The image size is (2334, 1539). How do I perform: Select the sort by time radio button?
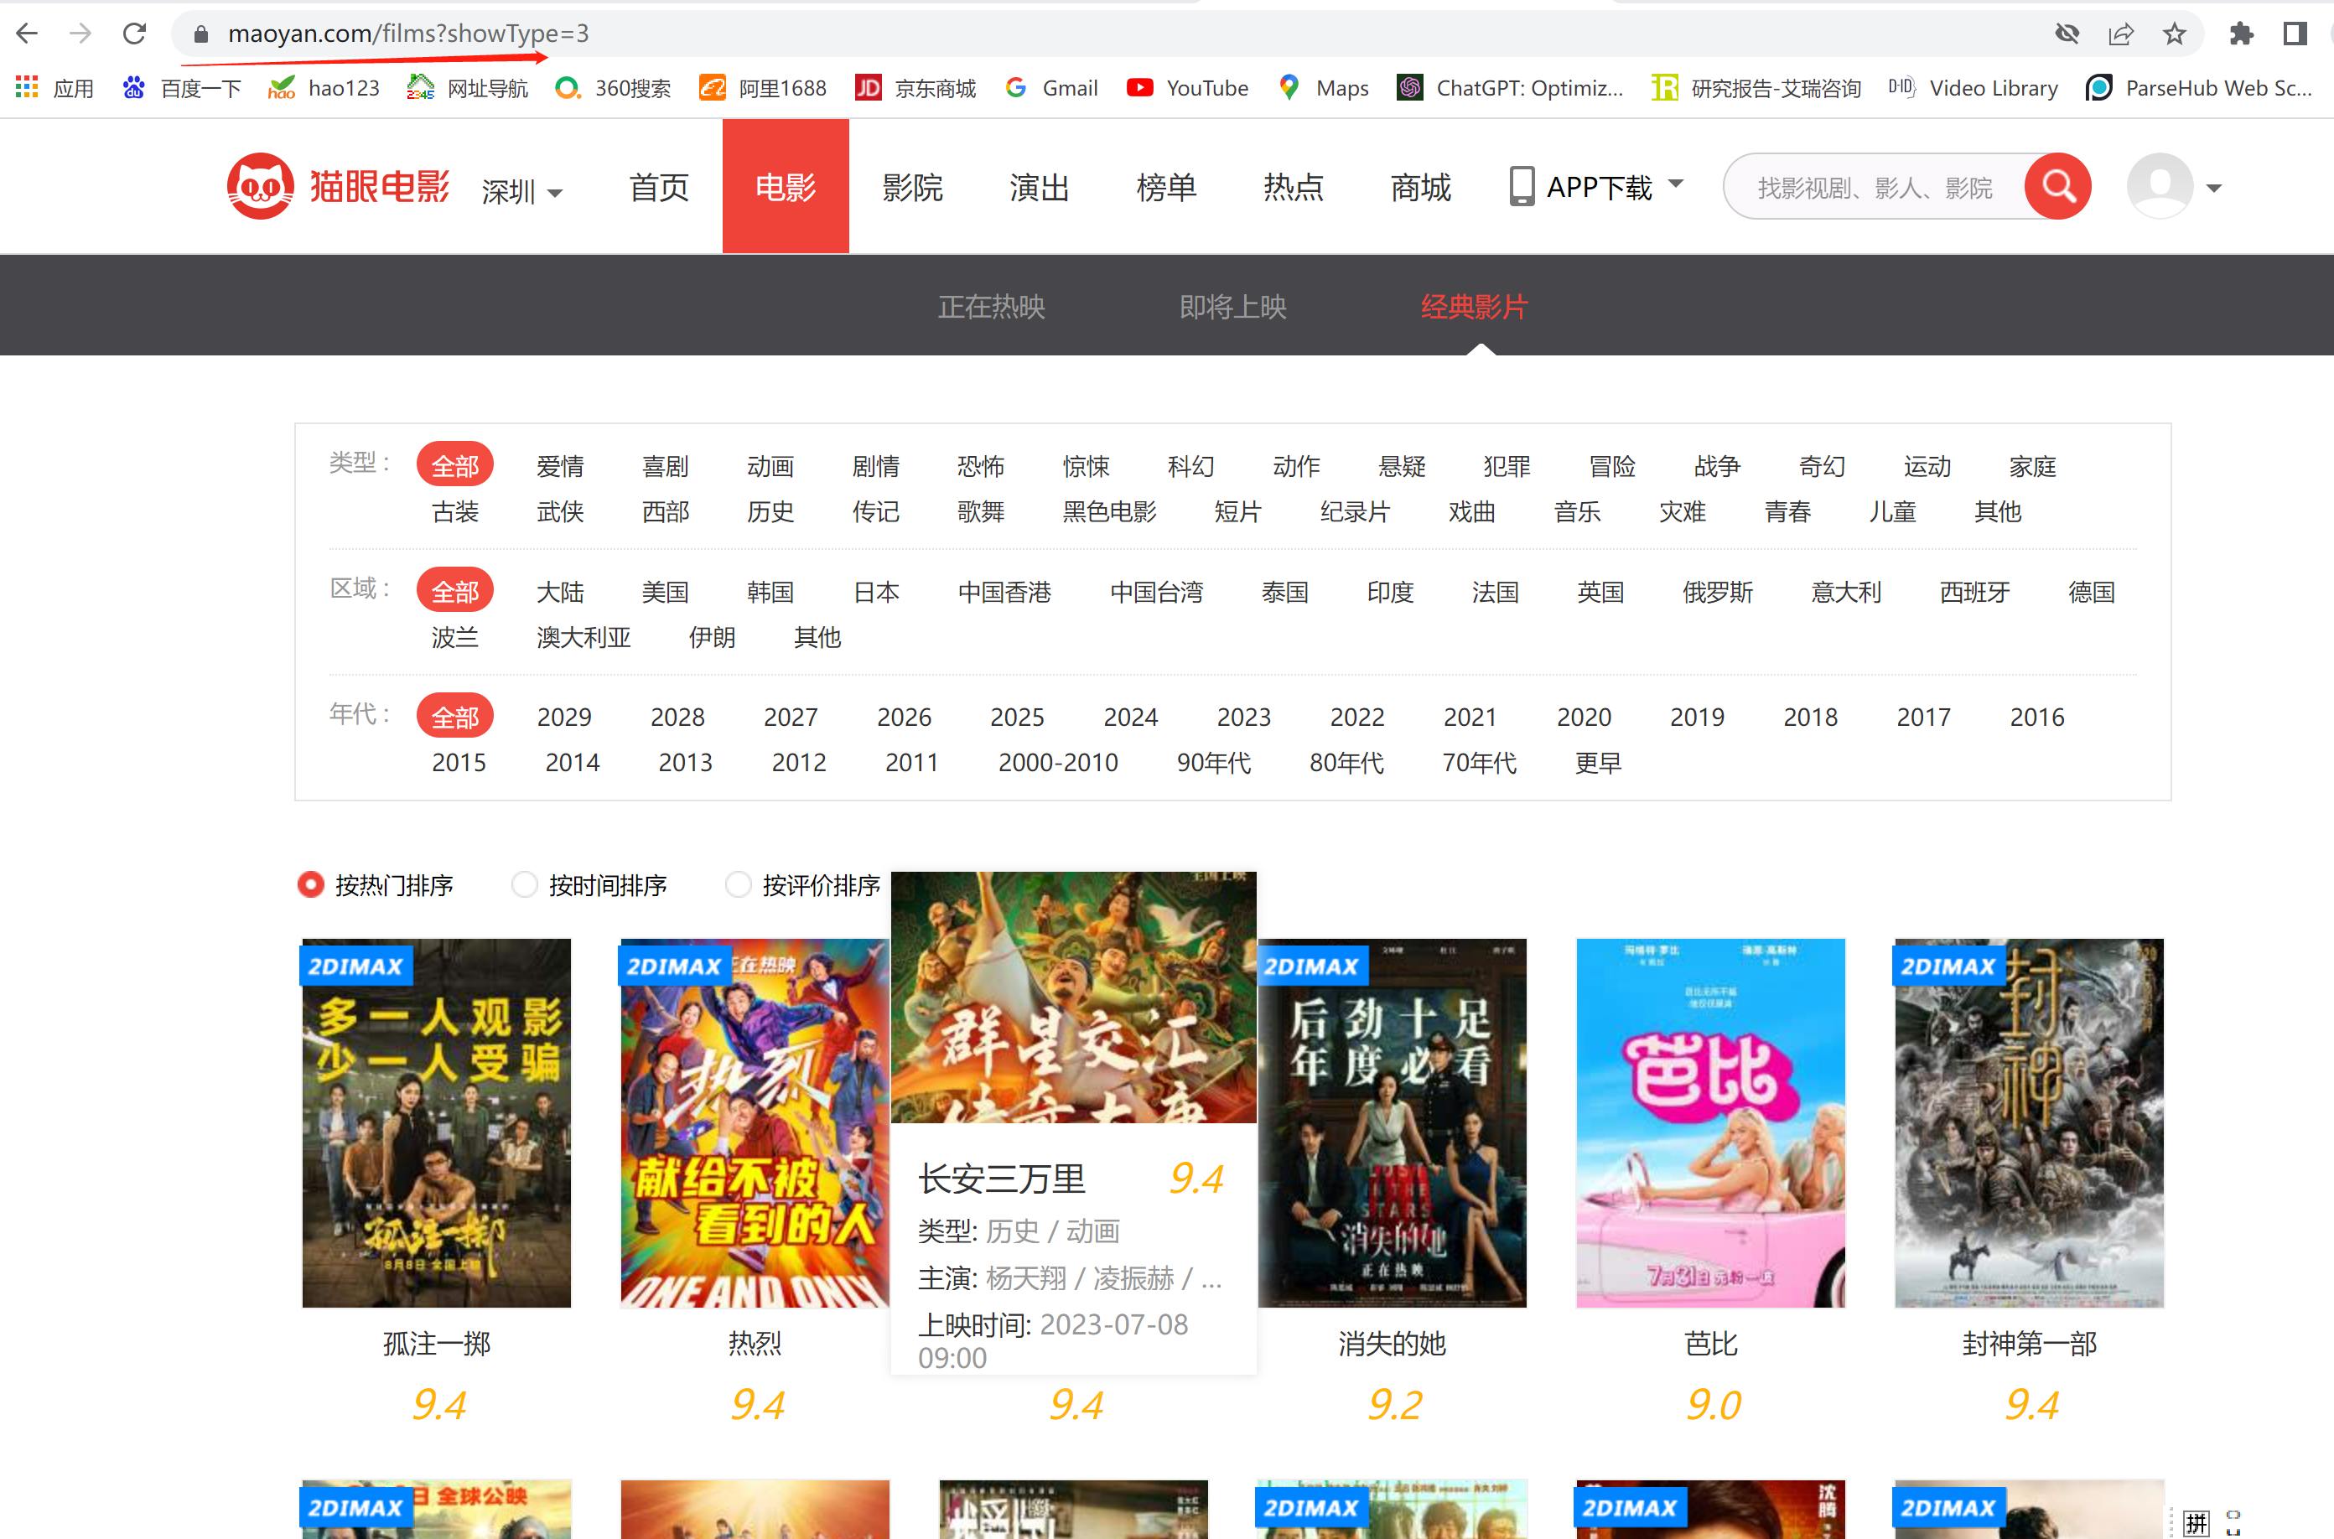(525, 884)
